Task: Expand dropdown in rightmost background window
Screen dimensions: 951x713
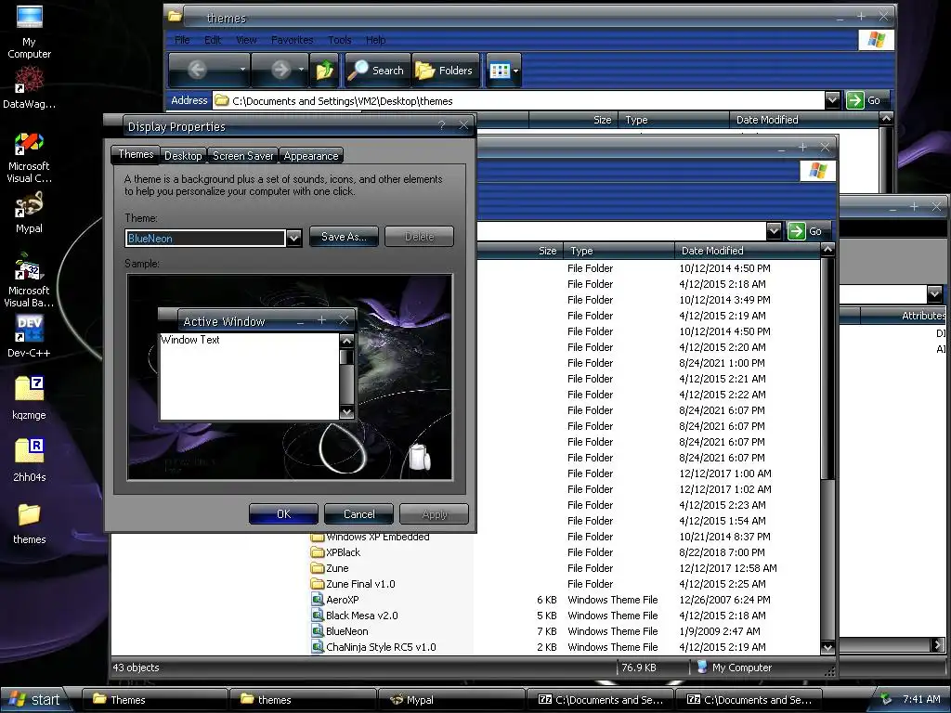Action: tap(934, 294)
